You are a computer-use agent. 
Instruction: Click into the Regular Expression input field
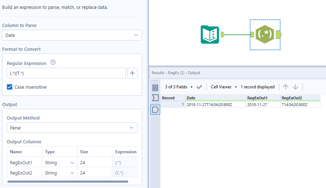(66, 73)
